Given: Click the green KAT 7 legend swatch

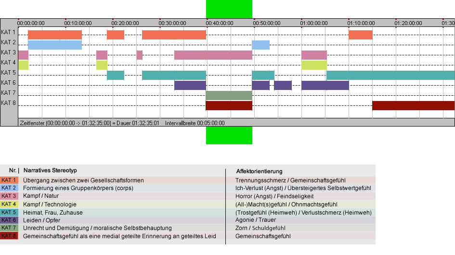Looking at the screenshot, I should tap(9, 228).
